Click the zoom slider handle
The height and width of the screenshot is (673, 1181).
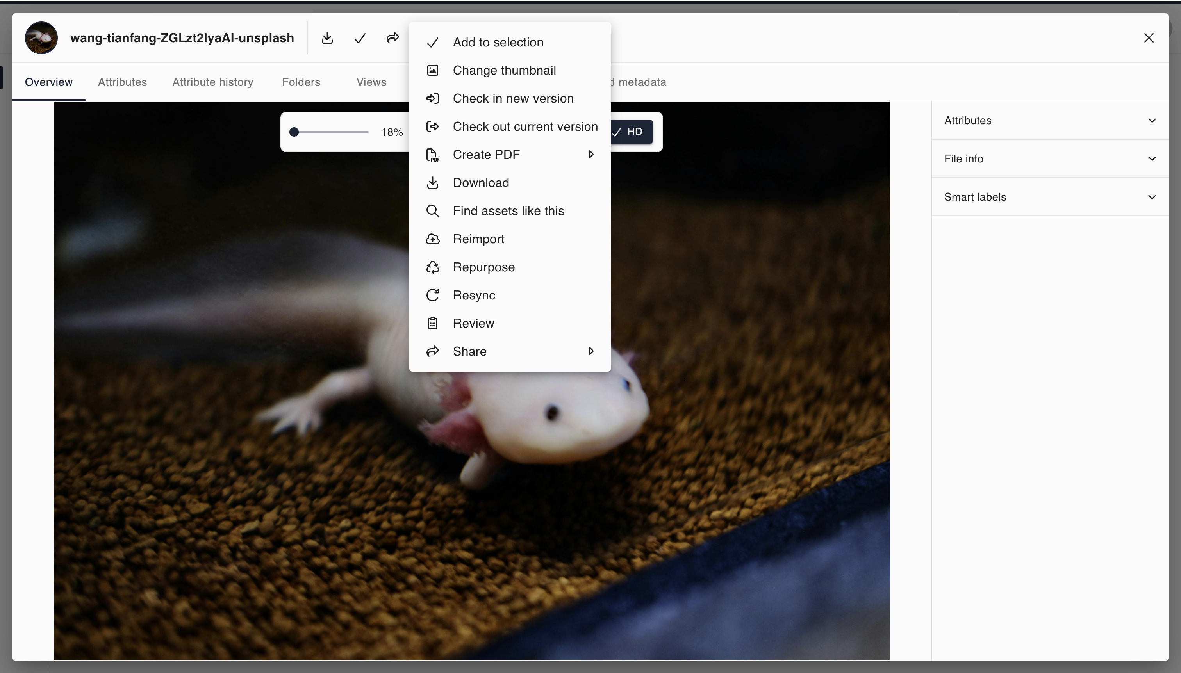294,132
